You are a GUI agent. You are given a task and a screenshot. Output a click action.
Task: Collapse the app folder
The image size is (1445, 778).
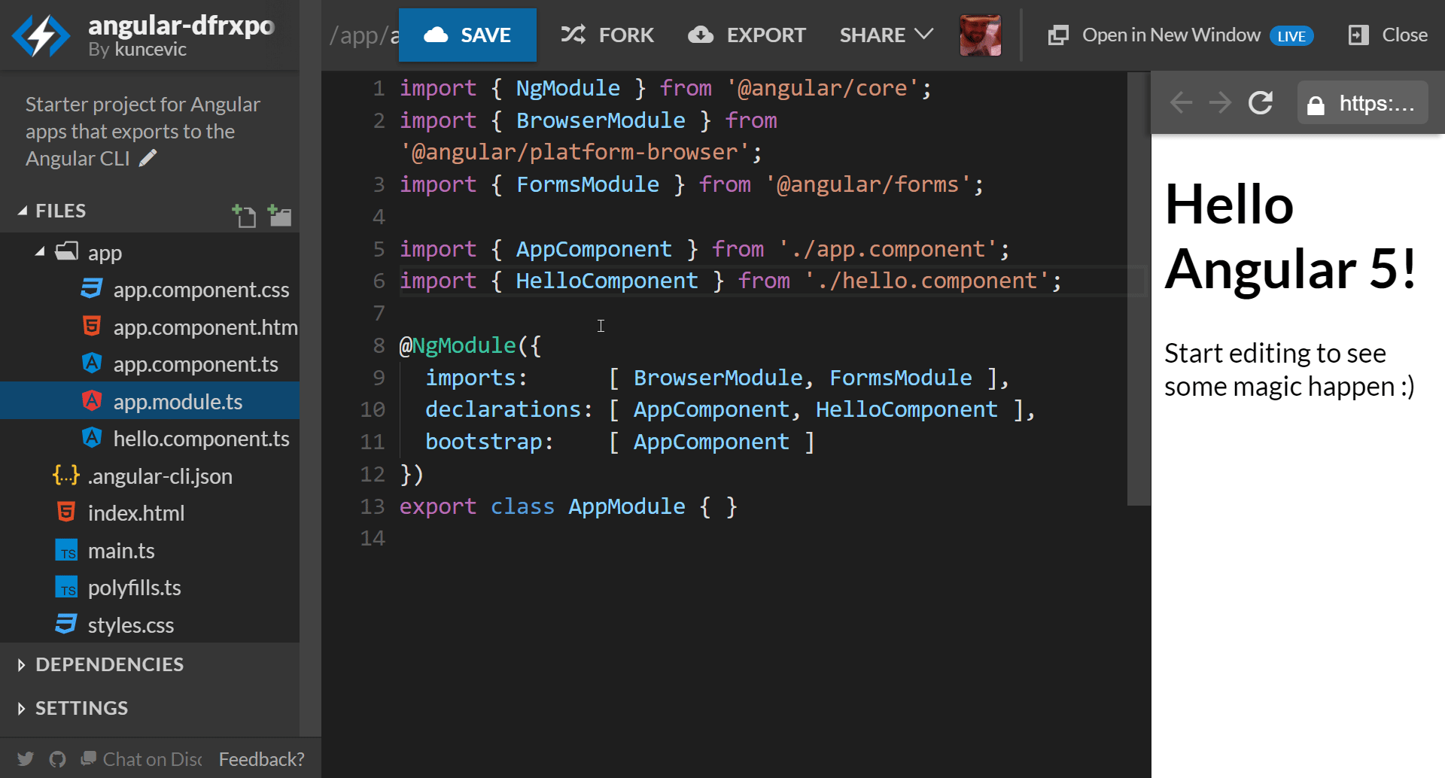pyautogui.click(x=40, y=252)
